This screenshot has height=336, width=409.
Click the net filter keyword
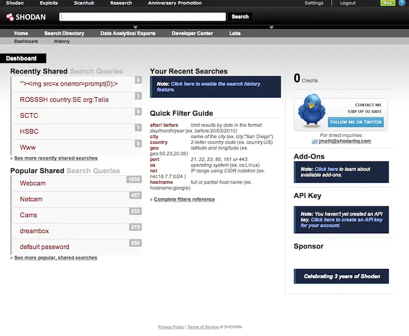153,171
